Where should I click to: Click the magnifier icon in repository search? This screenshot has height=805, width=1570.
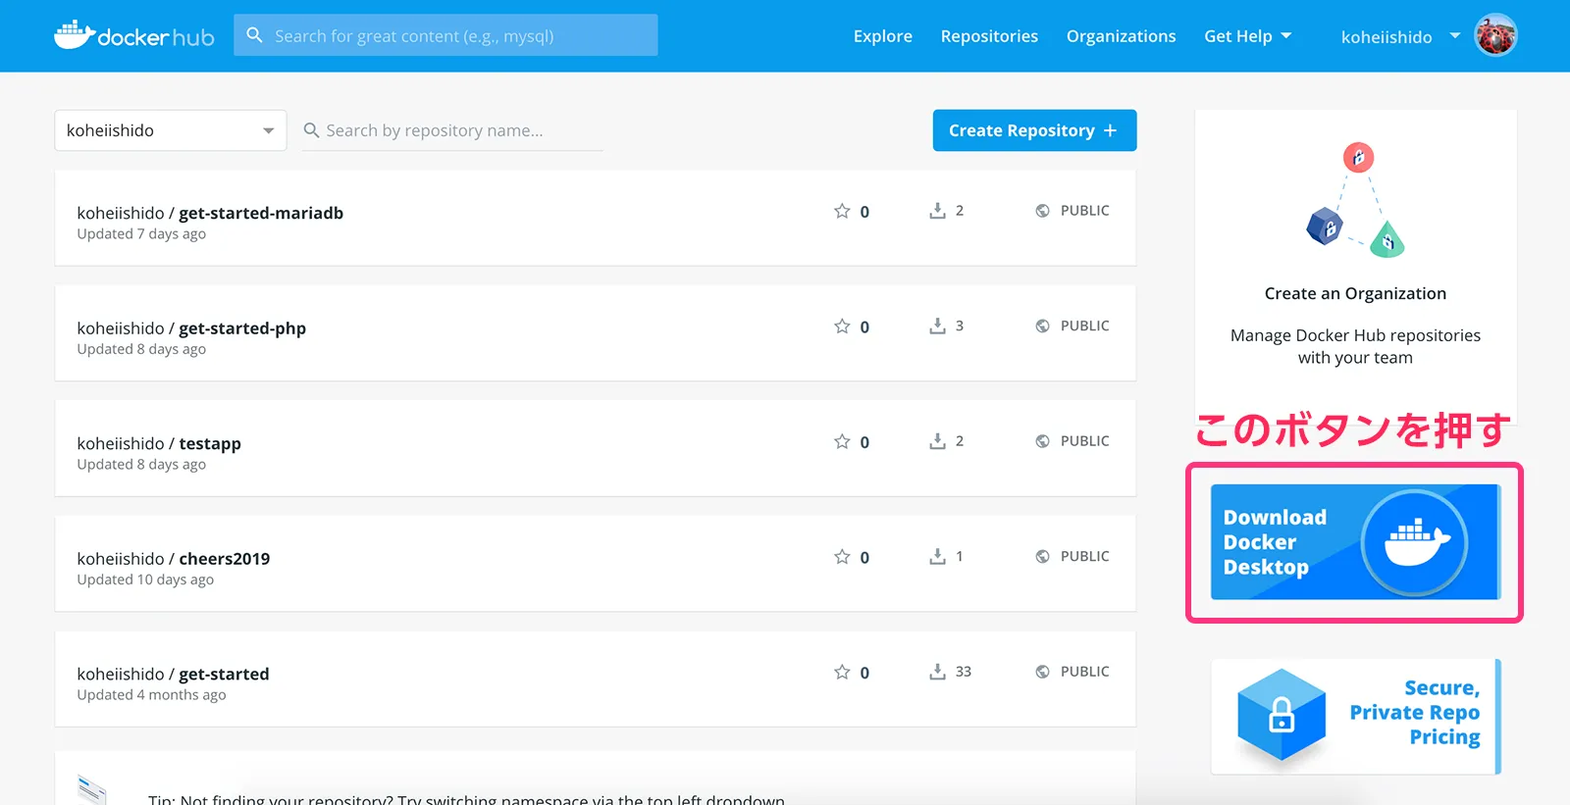click(x=311, y=130)
